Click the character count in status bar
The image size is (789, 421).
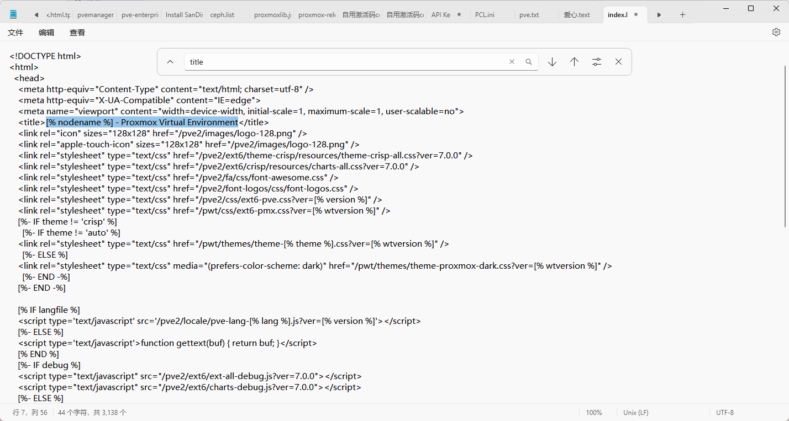click(x=92, y=413)
